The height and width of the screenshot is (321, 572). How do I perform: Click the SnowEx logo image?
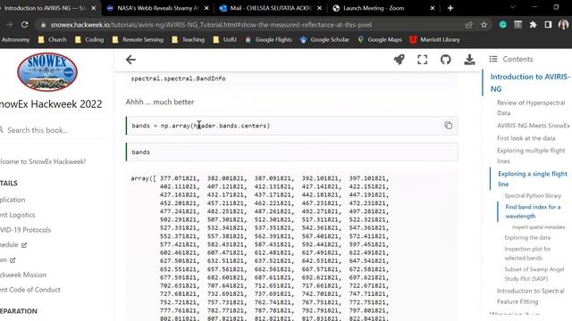coord(47,71)
